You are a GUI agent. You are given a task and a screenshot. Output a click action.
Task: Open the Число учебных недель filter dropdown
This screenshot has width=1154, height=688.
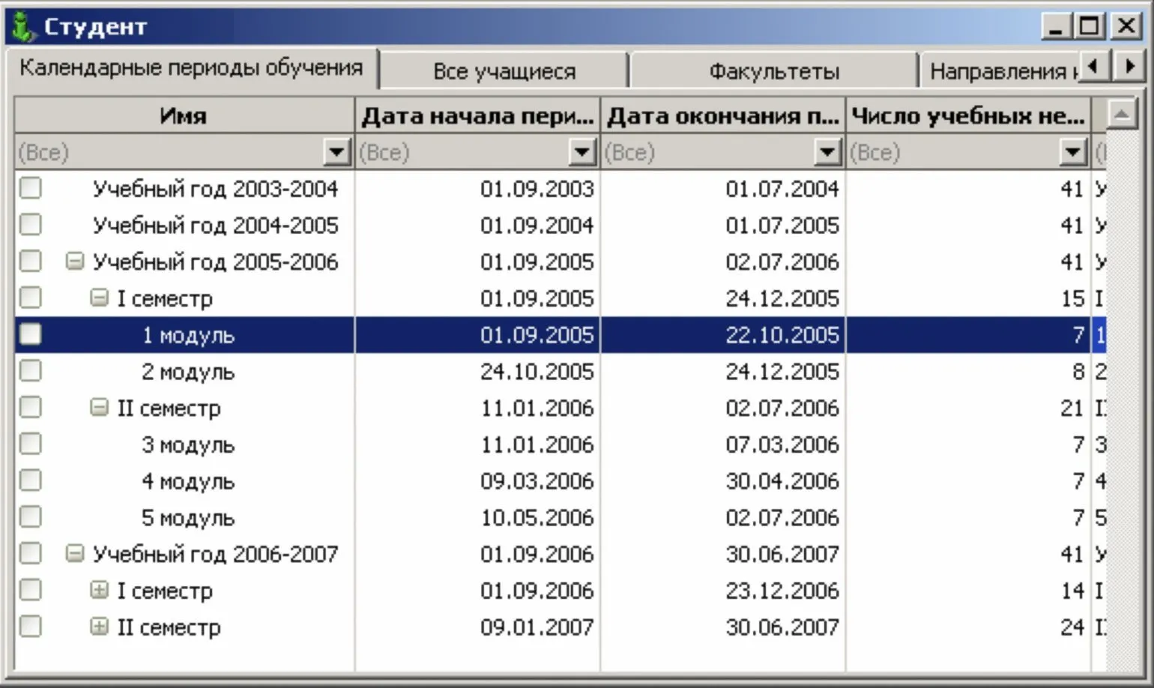pos(1073,153)
